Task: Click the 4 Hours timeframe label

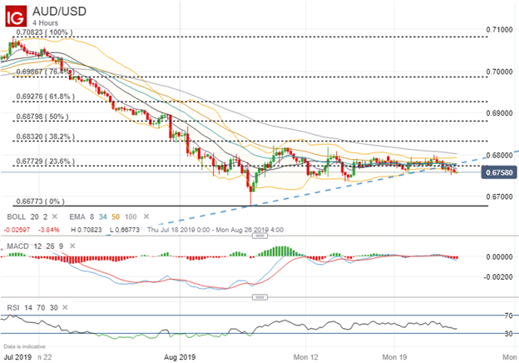Action: coord(45,22)
